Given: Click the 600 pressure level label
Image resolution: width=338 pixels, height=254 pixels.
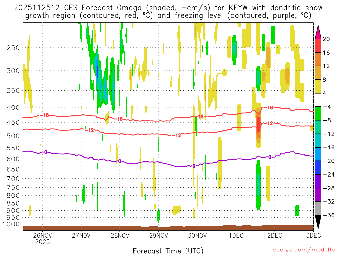Looking at the screenshot, I should 13,159.
